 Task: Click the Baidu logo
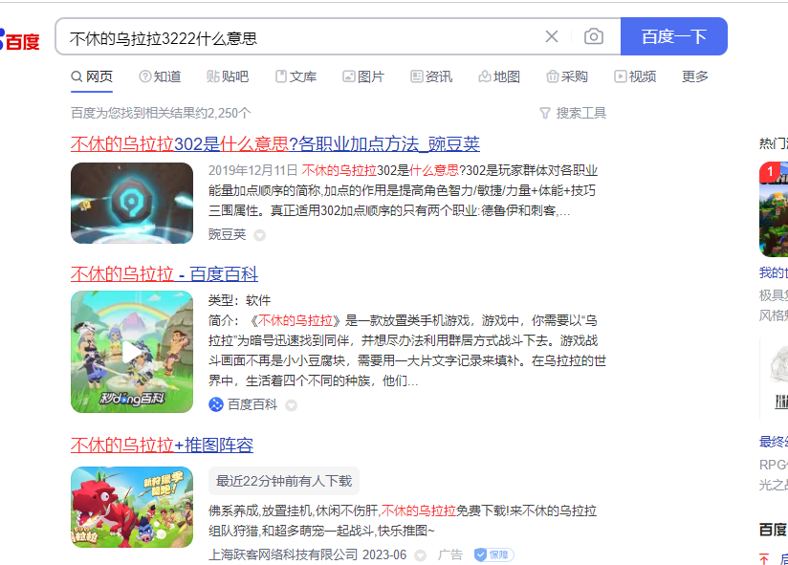pos(19,40)
